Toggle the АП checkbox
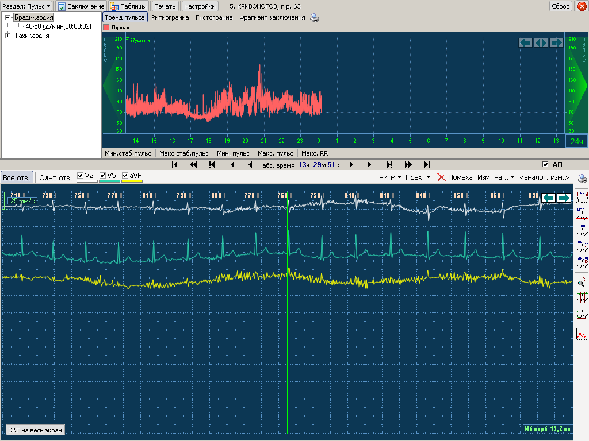The height and width of the screenshot is (441, 589). click(x=545, y=164)
